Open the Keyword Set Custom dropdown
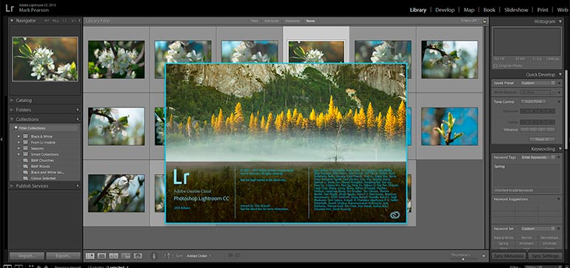 click(539, 229)
